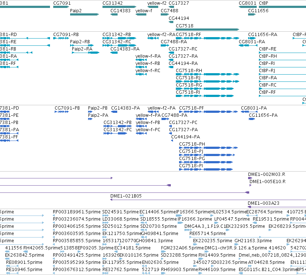The image size is (306, 275).
Task: Click protein CG7518-PF
Action: (x=209, y=112)
